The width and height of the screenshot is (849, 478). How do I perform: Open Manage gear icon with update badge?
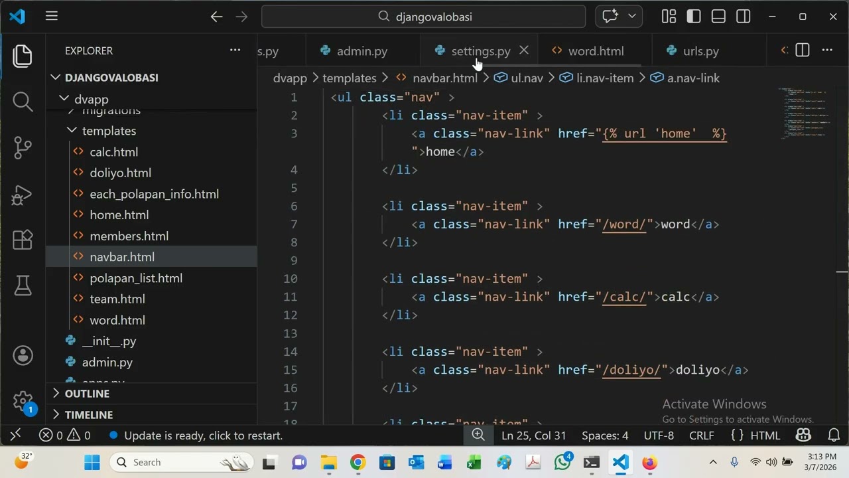click(23, 402)
